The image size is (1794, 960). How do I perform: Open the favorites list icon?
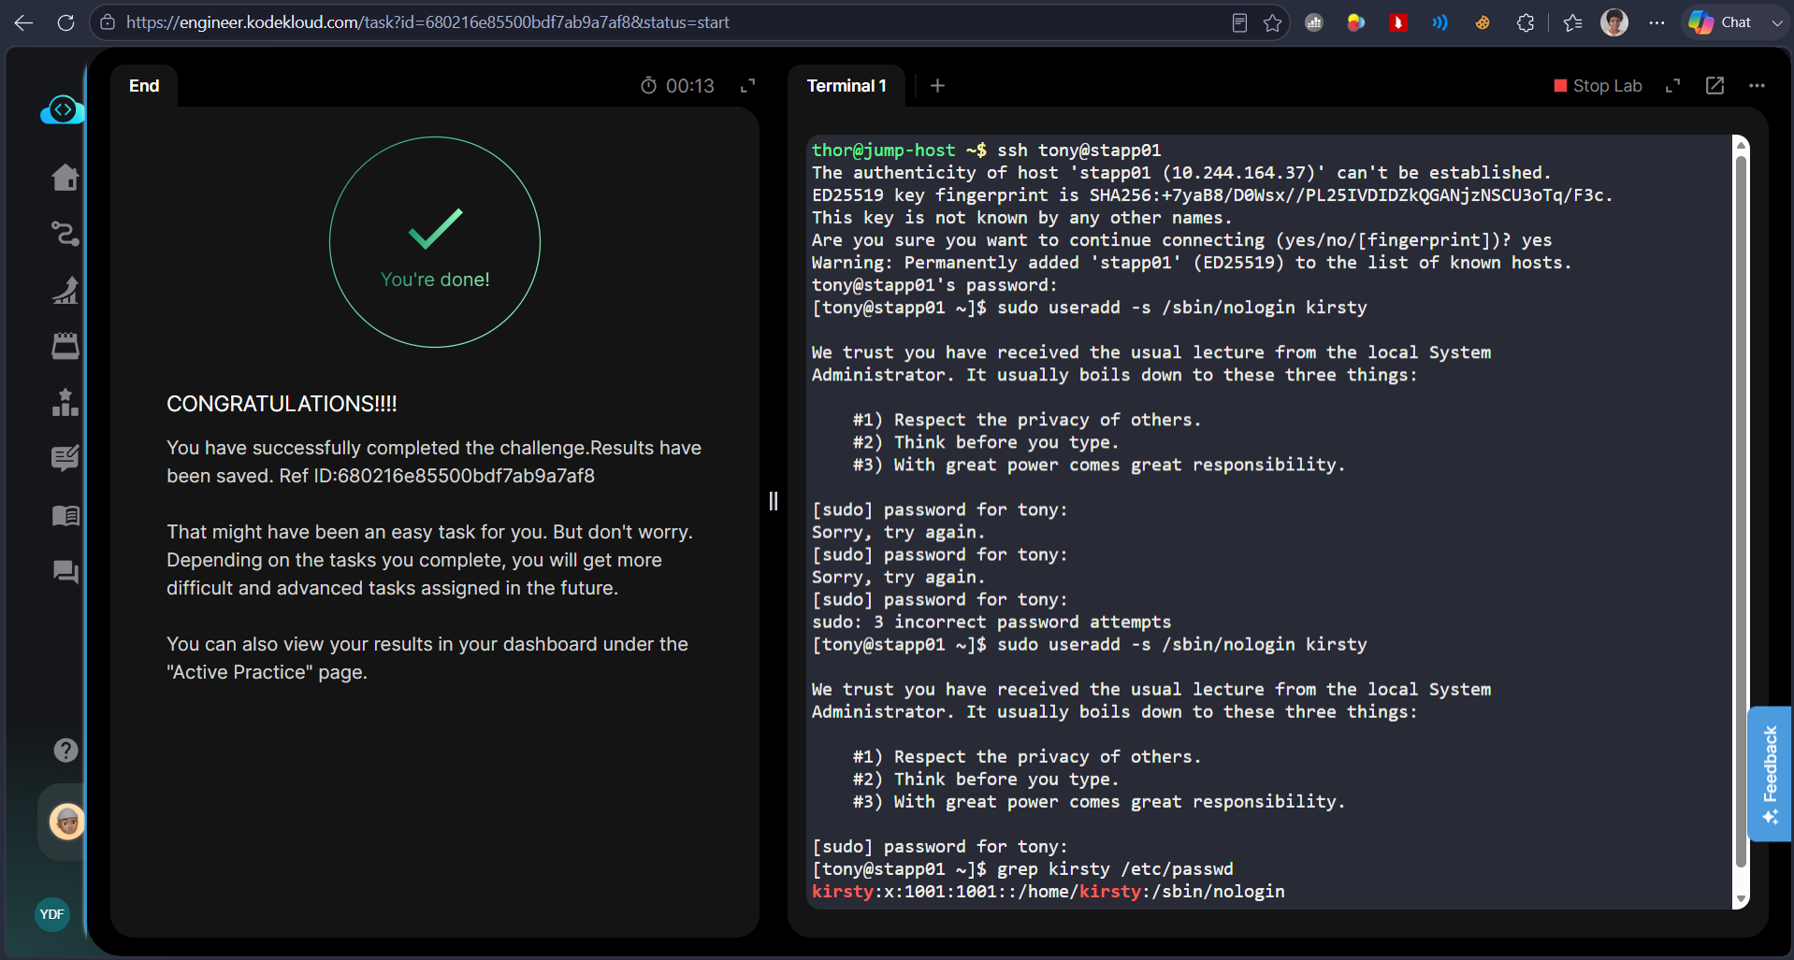click(x=1572, y=22)
